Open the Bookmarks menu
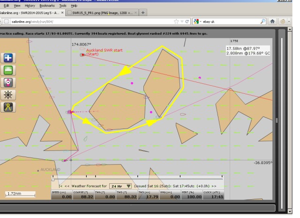300x218 pixels. pos(47,6)
